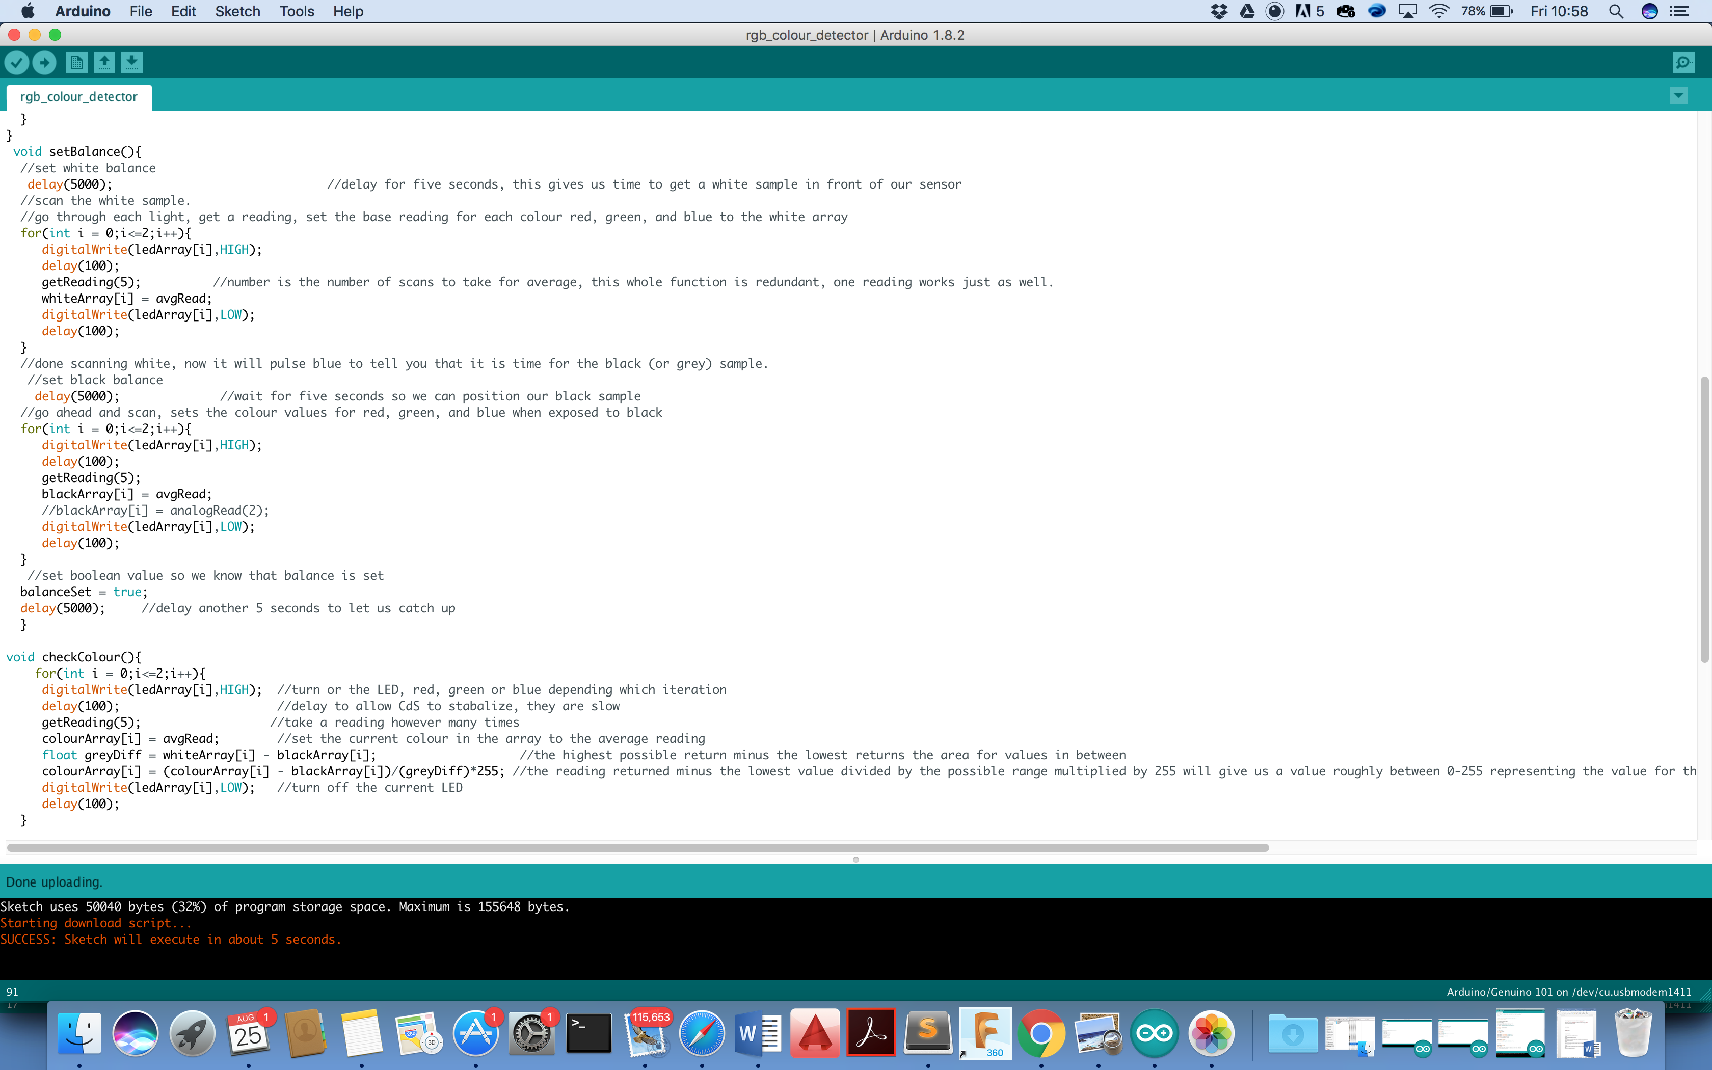
Task: Open the Apple menu
Action: (28, 11)
